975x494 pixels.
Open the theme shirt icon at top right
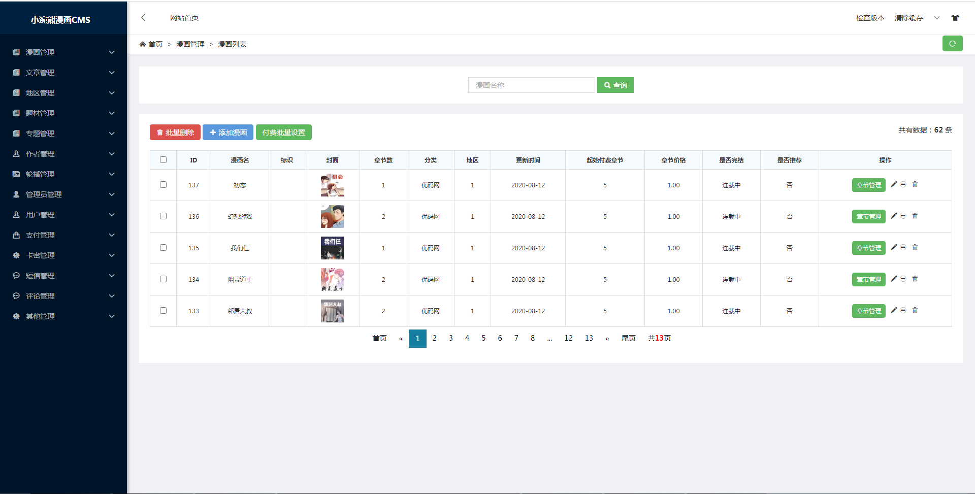tap(955, 18)
